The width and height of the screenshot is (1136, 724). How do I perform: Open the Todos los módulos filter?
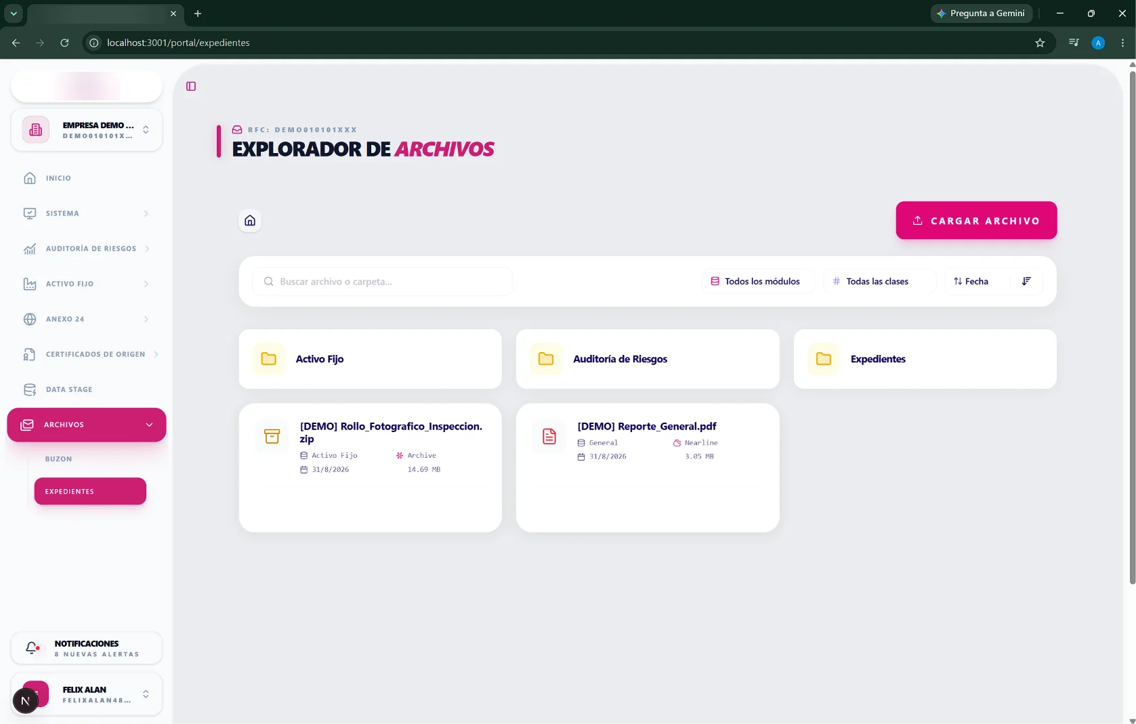pyautogui.click(x=757, y=281)
